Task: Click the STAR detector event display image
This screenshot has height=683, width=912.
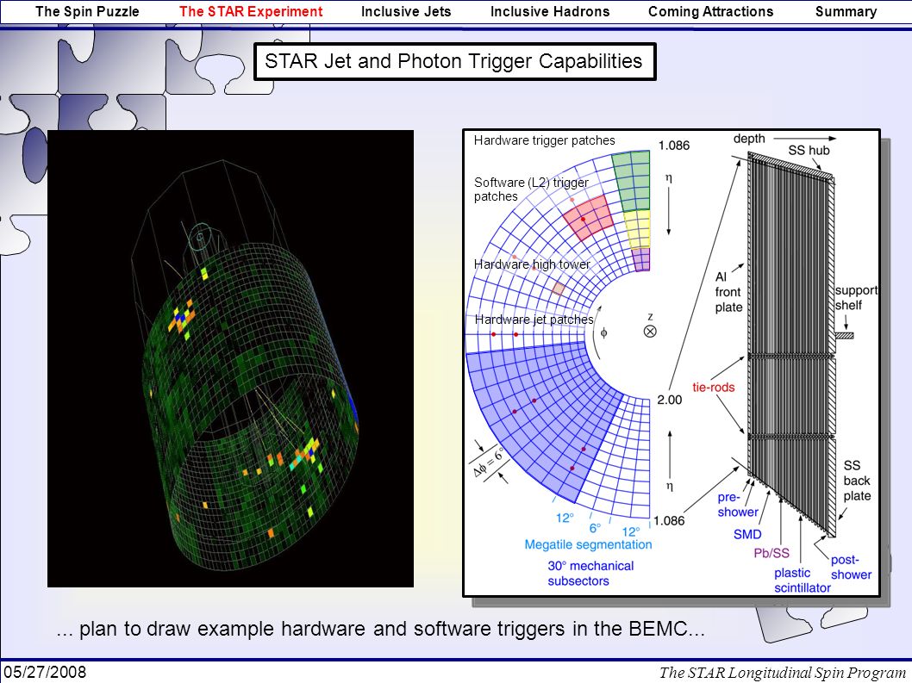Action: [x=230, y=358]
